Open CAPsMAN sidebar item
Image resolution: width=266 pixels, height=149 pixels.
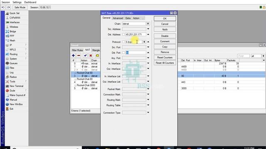point(15,18)
